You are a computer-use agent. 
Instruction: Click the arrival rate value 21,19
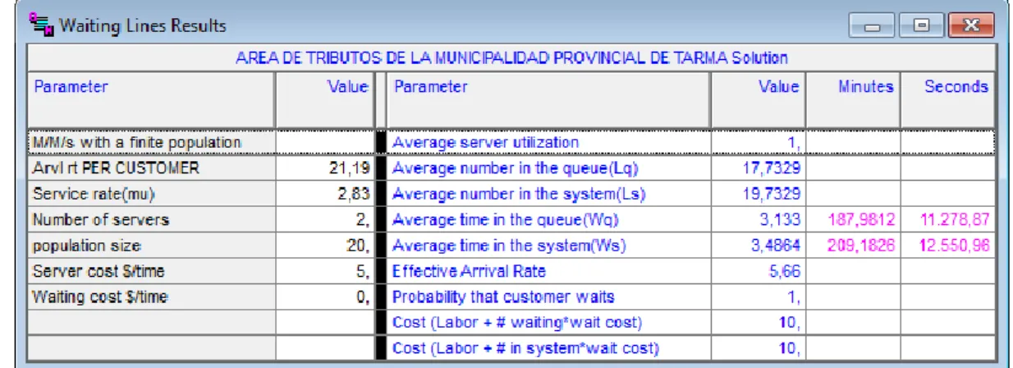[x=351, y=169]
